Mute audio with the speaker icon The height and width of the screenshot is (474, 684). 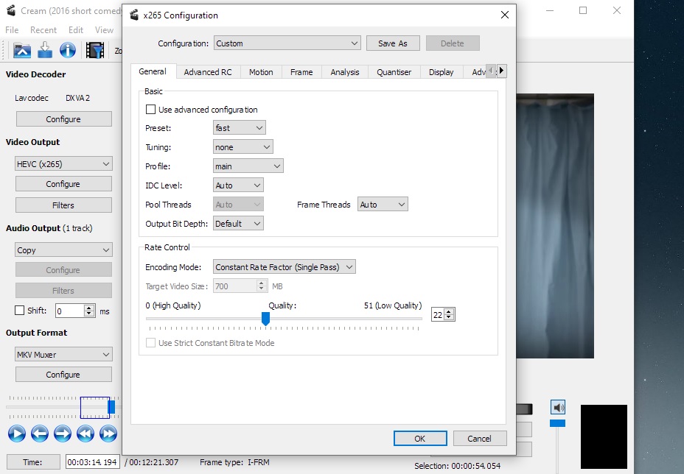click(558, 407)
